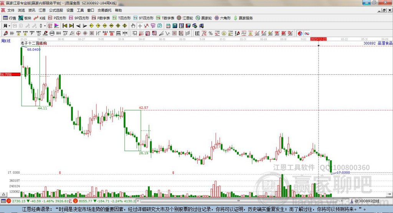Open the 9P四方形 tool
This screenshot has width=393, height=213.
[x=79, y=18]
